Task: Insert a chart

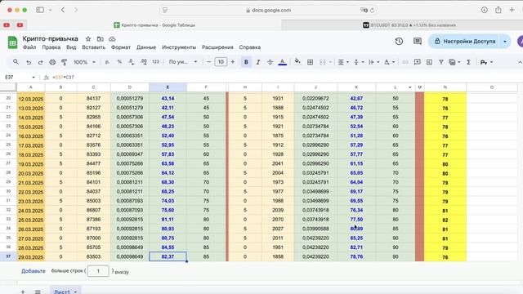Action: click(x=429, y=62)
